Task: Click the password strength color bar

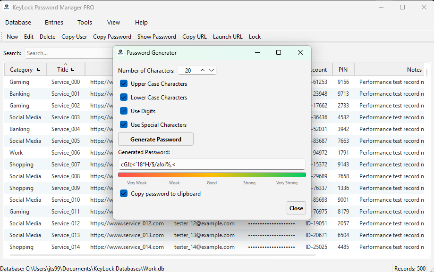Action: (x=212, y=175)
